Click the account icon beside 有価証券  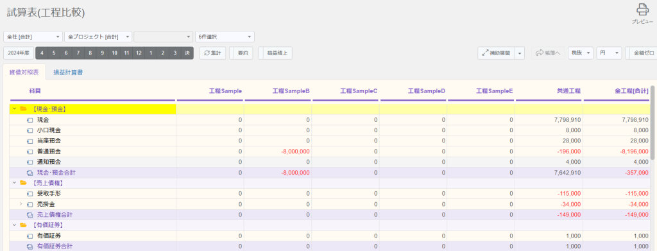pyautogui.click(x=30, y=236)
